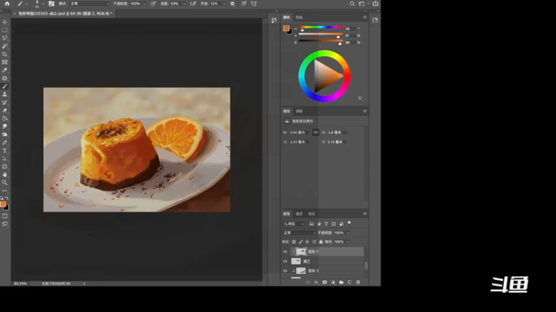Image resolution: width=556 pixels, height=312 pixels.
Task: Toggle lock all padlock
Action: [321, 242]
